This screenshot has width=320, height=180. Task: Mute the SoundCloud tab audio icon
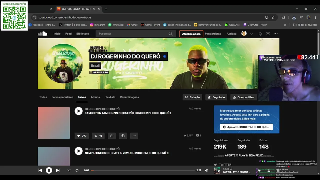tap(94, 9)
